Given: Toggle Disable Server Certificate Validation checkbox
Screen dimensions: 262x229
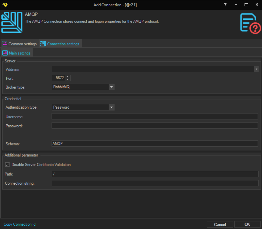Looking at the screenshot, I should coord(7,165).
